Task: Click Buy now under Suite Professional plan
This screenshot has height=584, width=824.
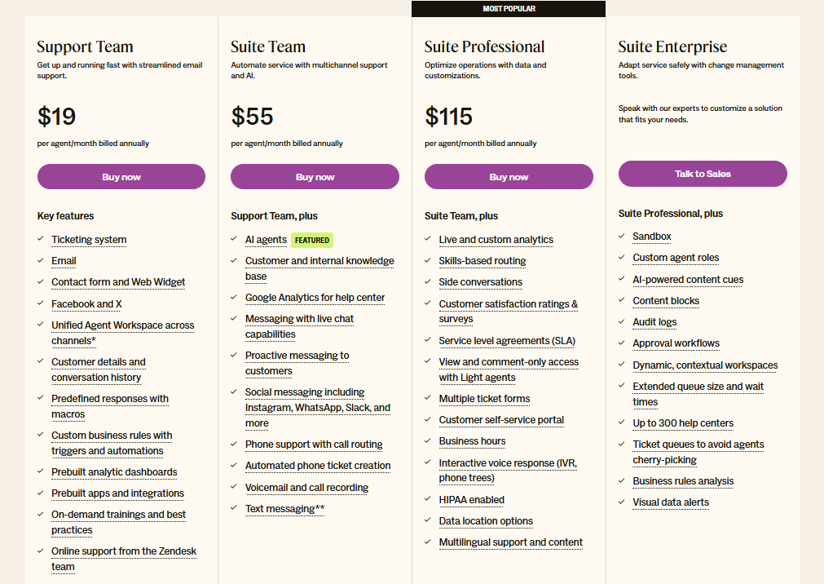Action: click(x=509, y=176)
